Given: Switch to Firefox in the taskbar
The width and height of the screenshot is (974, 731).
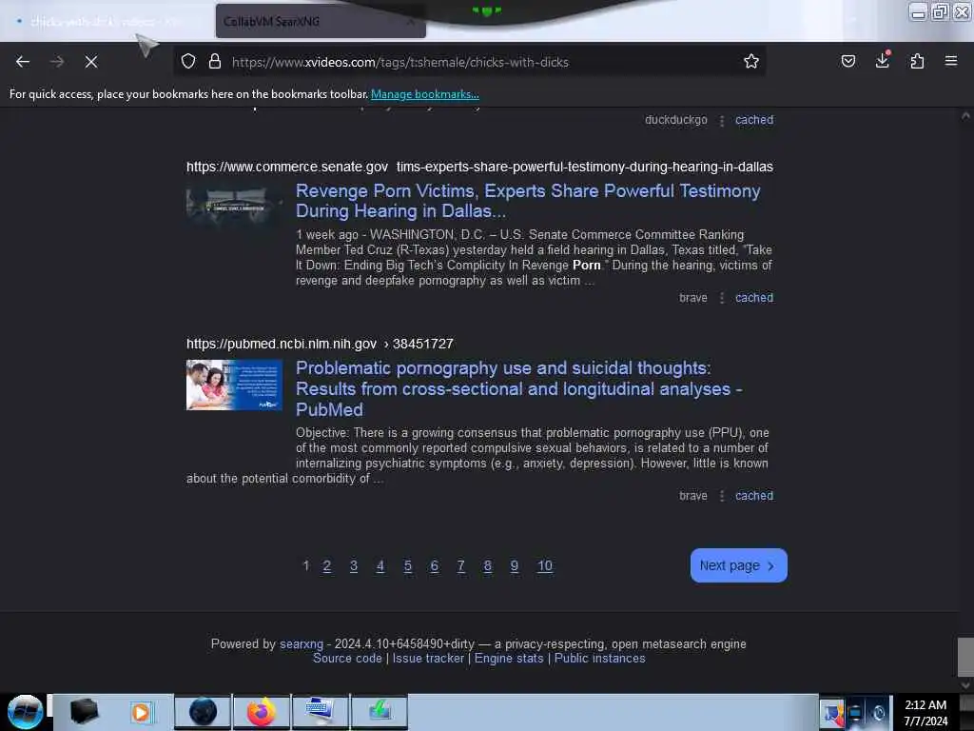Looking at the screenshot, I should 262,712.
